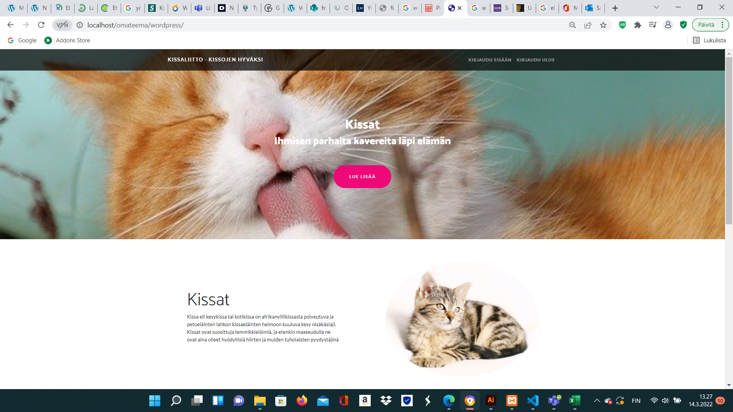Image resolution: width=733 pixels, height=412 pixels.
Task: Open the media control playlist icon
Action: coord(653,25)
